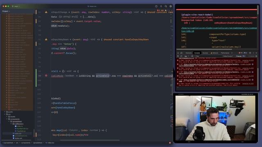Image resolution: width=262 pixels, height=147 pixels.
Task: Click the clock icon in IDE toolbar
Action: point(156,6)
